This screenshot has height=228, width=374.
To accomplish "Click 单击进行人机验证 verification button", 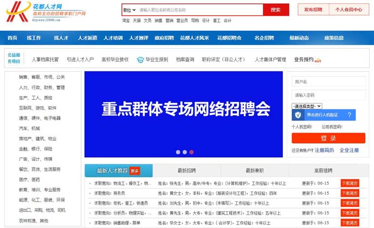I will 324,115.
